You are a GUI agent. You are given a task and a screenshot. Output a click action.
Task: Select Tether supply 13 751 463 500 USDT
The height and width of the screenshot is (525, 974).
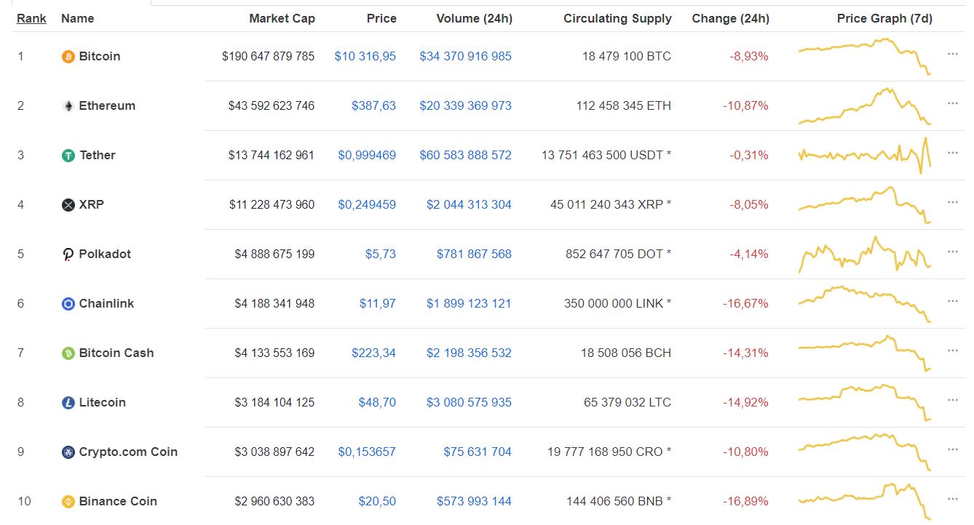coord(606,155)
